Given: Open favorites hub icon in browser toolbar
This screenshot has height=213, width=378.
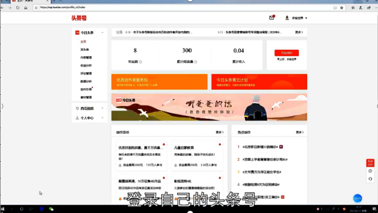Looking at the screenshot, I should 353,8.
